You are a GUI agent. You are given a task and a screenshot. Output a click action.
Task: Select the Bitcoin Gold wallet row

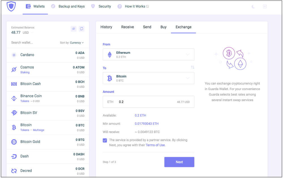[48, 142]
